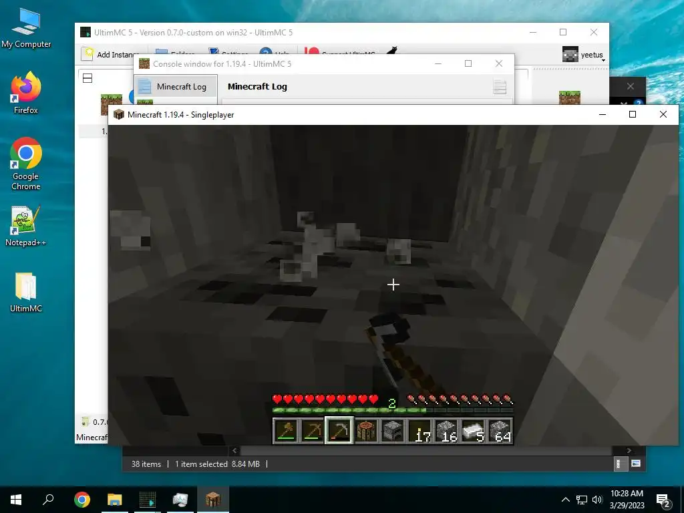Switch to Minecraft crafting-table taskbar icon
This screenshot has width=684, height=513.
[213, 500]
